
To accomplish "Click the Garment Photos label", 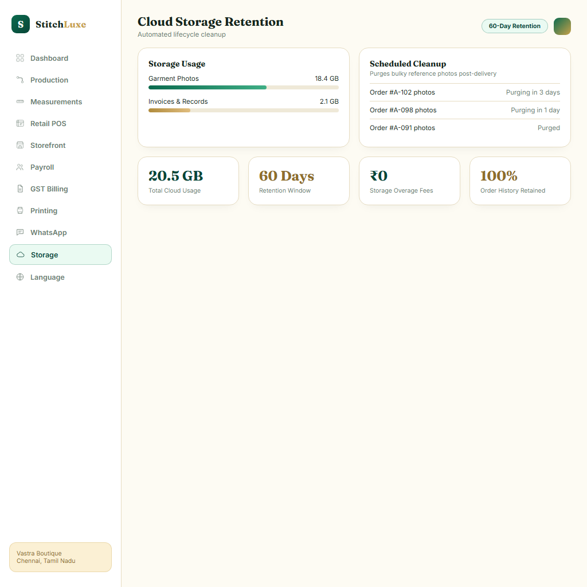I will coord(173,78).
